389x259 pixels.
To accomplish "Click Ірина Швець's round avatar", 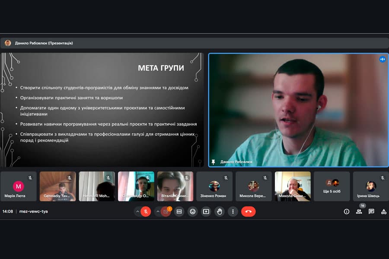I will coord(371,186).
